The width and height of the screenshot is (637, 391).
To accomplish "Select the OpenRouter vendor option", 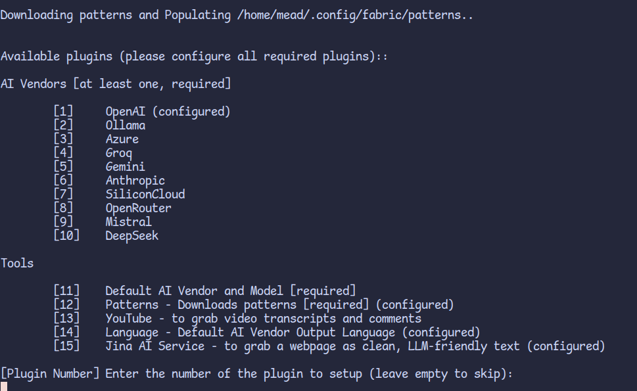I will (x=112, y=208).
